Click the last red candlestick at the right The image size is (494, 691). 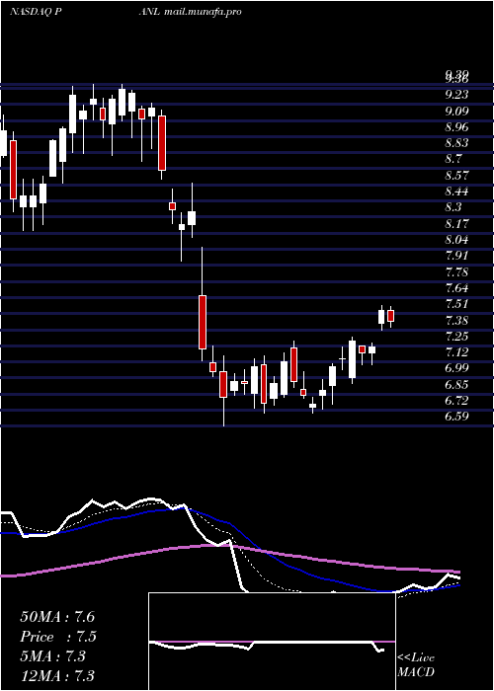pos(390,316)
